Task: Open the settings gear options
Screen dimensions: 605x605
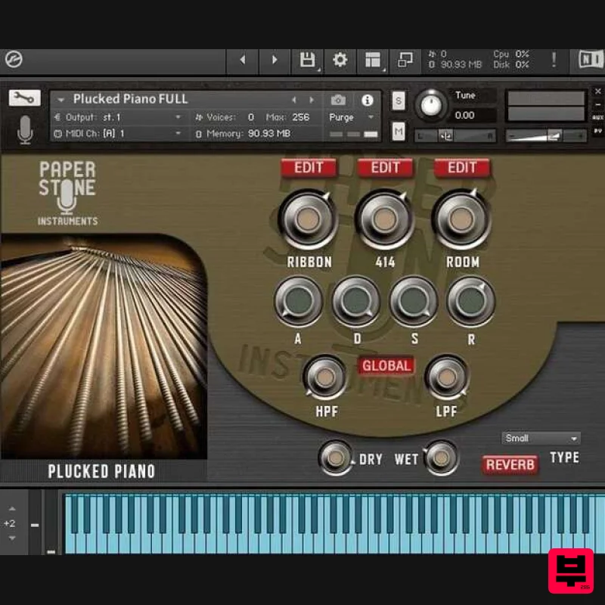Action: click(x=340, y=60)
